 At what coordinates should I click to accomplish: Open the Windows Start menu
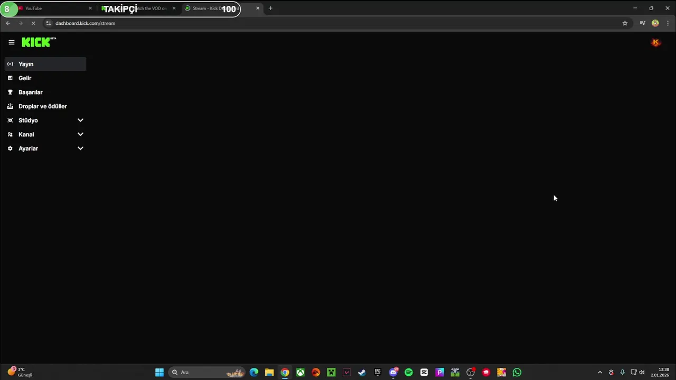[x=159, y=373]
